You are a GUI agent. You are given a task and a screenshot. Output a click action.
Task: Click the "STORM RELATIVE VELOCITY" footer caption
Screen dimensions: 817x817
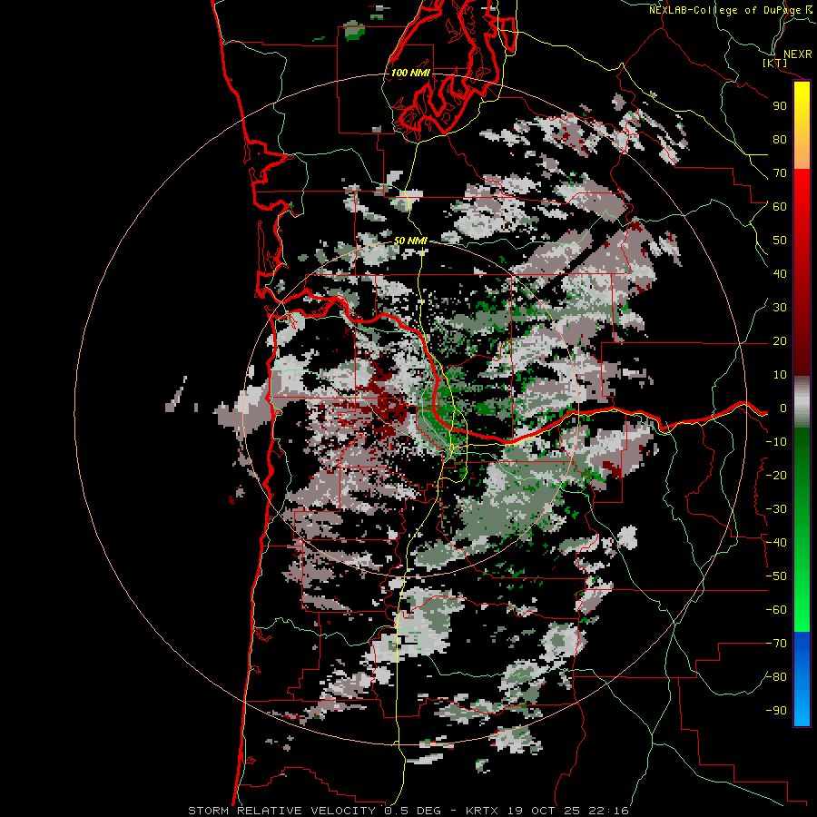[x=281, y=811]
